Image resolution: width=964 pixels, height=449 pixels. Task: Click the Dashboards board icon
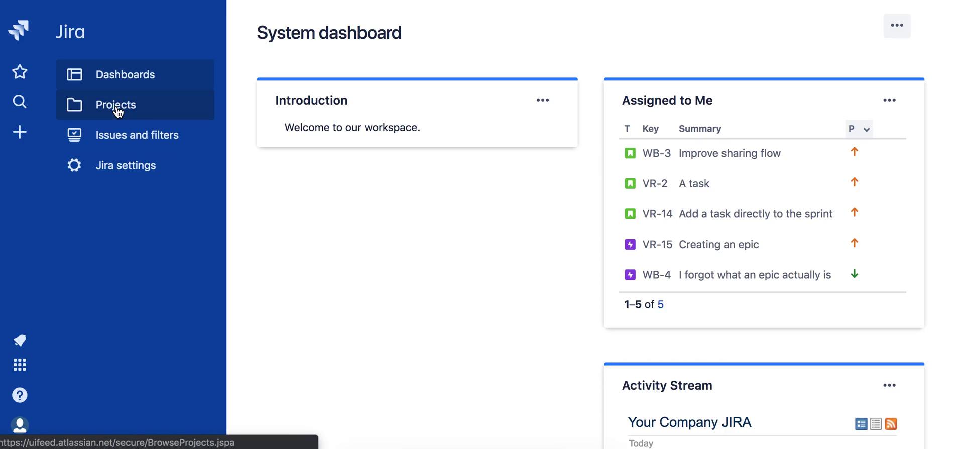point(74,74)
